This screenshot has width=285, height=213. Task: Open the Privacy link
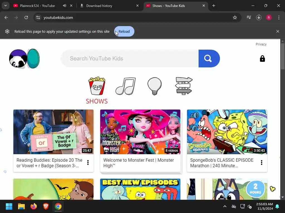point(261,44)
